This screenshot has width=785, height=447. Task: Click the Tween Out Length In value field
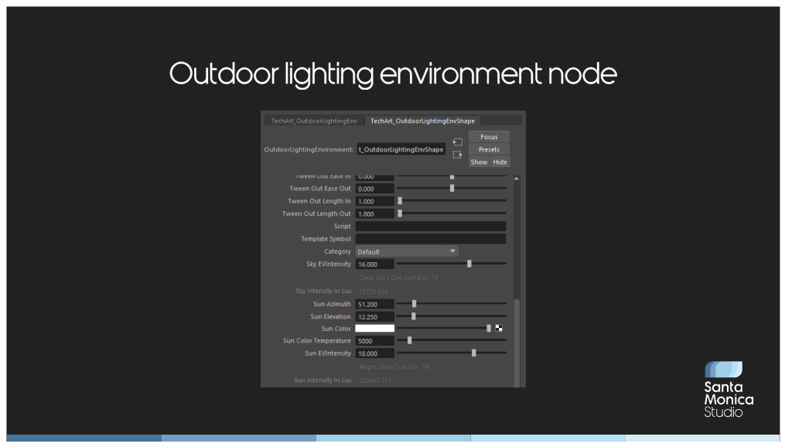375,201
